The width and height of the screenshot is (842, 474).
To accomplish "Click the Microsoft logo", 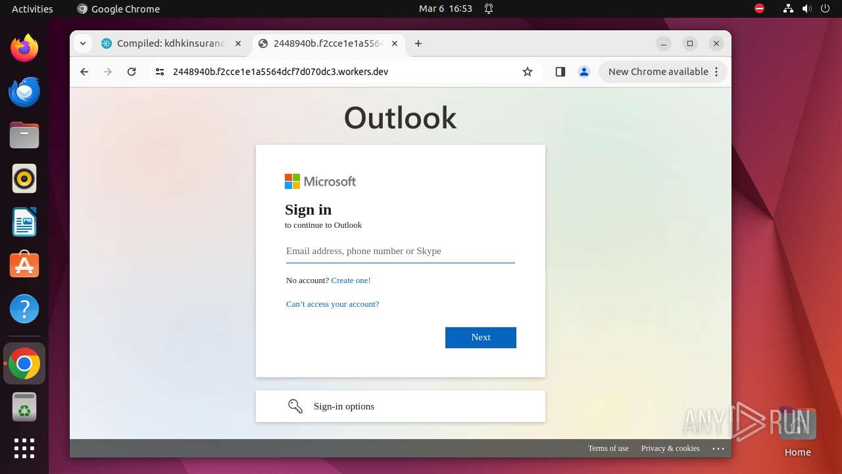I will [320, 181].
